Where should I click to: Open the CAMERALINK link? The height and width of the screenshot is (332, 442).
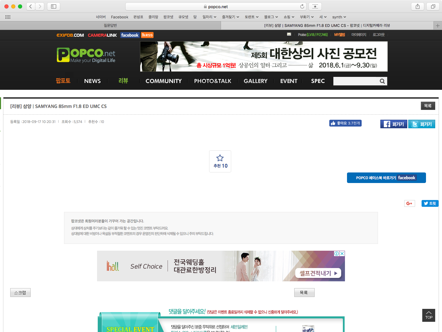[x=102, y=35]
